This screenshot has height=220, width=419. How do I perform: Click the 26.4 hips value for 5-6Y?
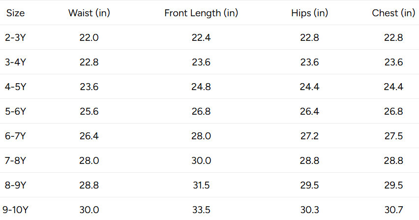coord(309,111)
